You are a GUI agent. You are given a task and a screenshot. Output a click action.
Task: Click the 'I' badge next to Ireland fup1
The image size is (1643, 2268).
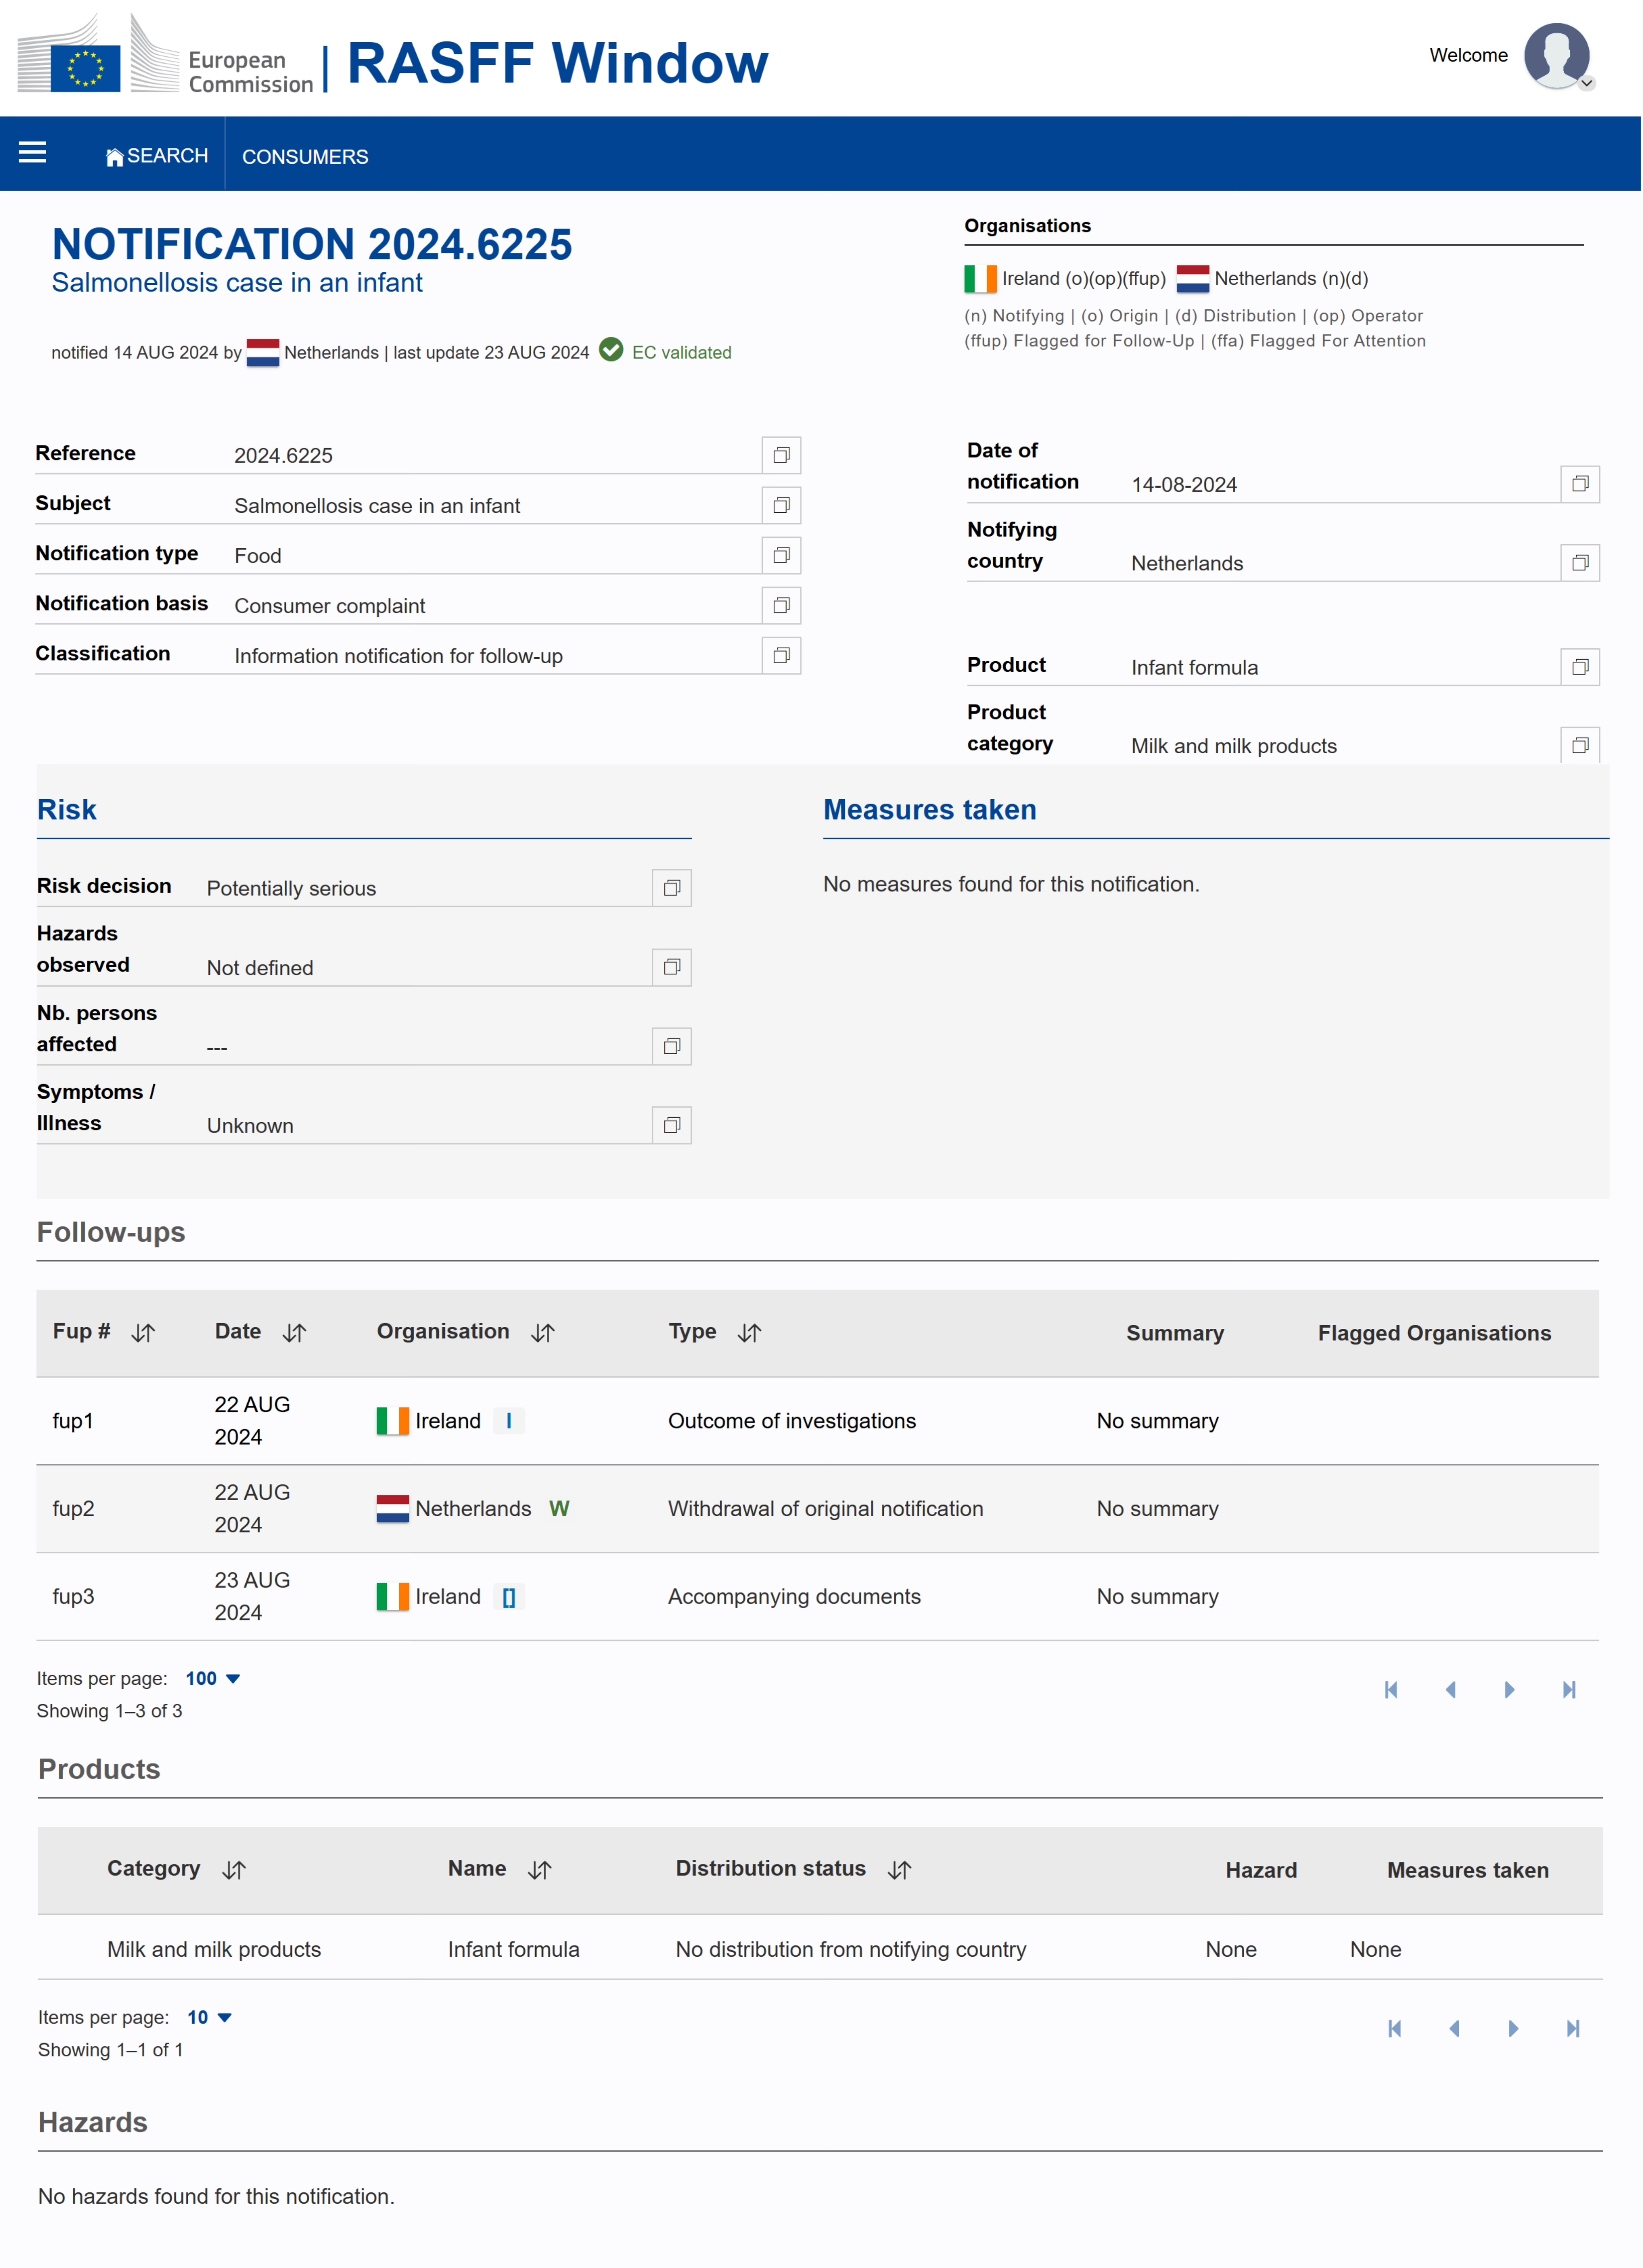(x=509, y=1421)
